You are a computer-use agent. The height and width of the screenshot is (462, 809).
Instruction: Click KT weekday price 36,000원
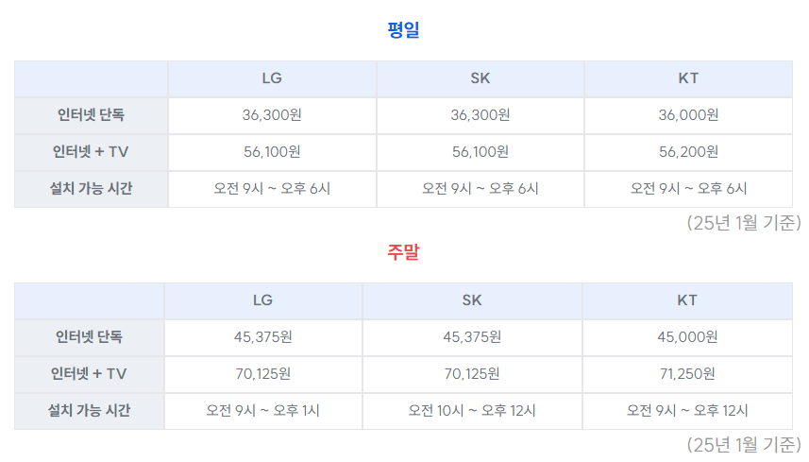click(x=688, y=114)
